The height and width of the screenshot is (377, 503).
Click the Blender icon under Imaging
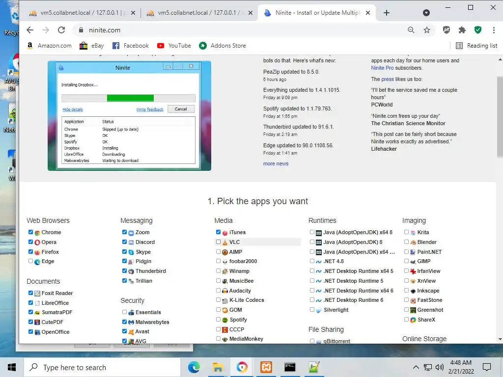tap(413, 242)
